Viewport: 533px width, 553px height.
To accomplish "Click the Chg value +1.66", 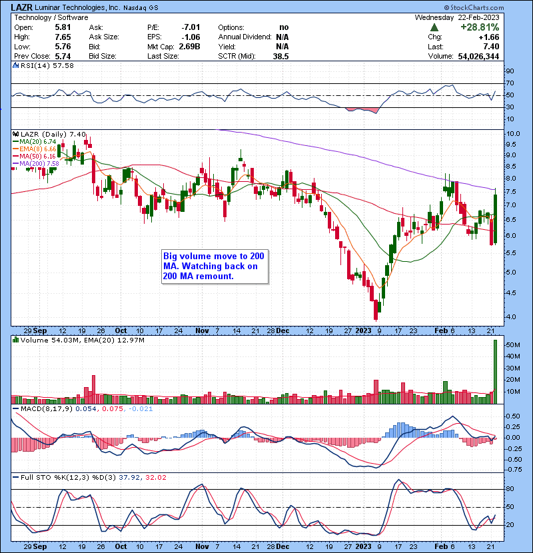I will pyautogui.click(x=489, y=37).
